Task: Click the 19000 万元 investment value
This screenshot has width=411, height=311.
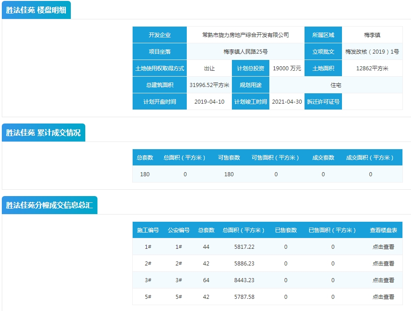Action: tap(287, 69)
